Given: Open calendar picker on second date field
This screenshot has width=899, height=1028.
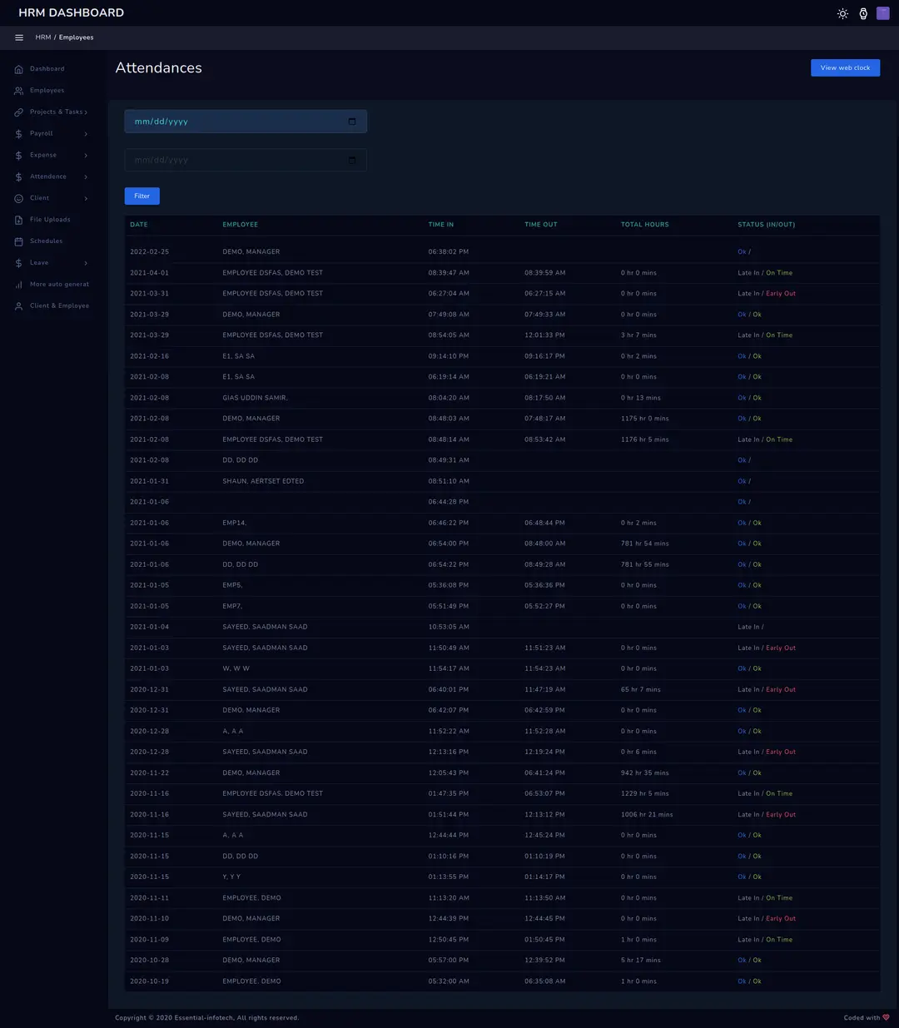Looking at the screenshot, I should [352, 160].
